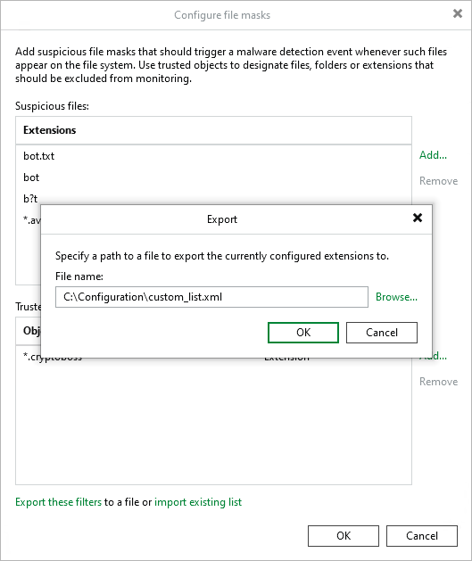Click the Export these filters link
Image resolution: width=472 pixels, height=561 pixels.
(x=58, y=502)
